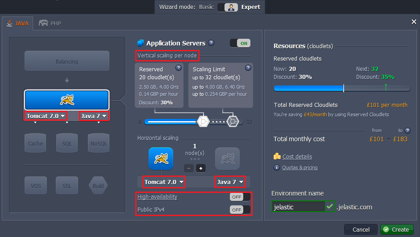This screenshot has height=237, width=420.
Task: Open Quotas & pricing link
Action: click(300, 168)
